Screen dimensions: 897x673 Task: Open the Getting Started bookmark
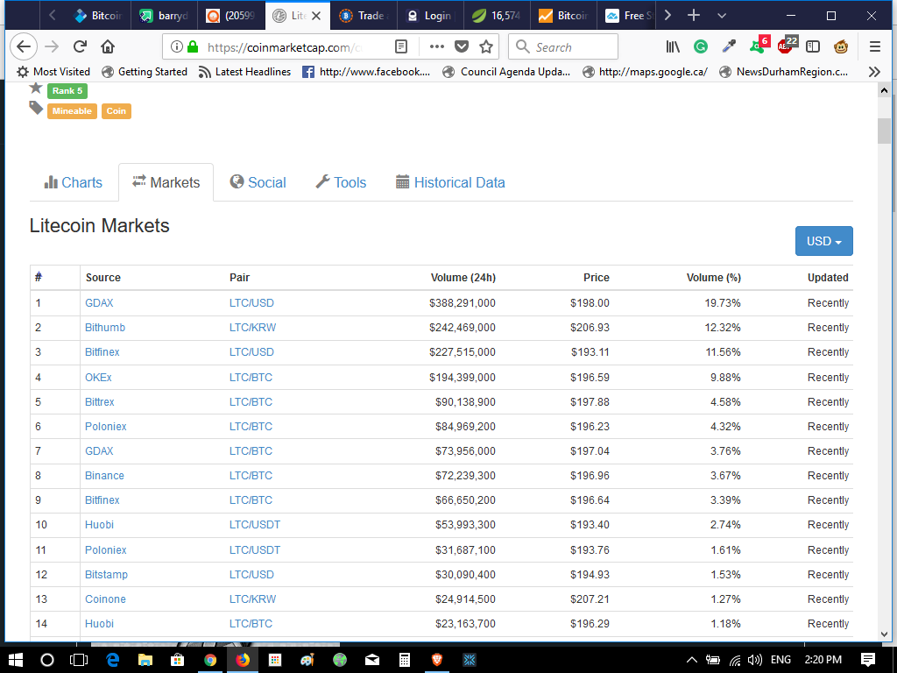click(x=145, y=72)
